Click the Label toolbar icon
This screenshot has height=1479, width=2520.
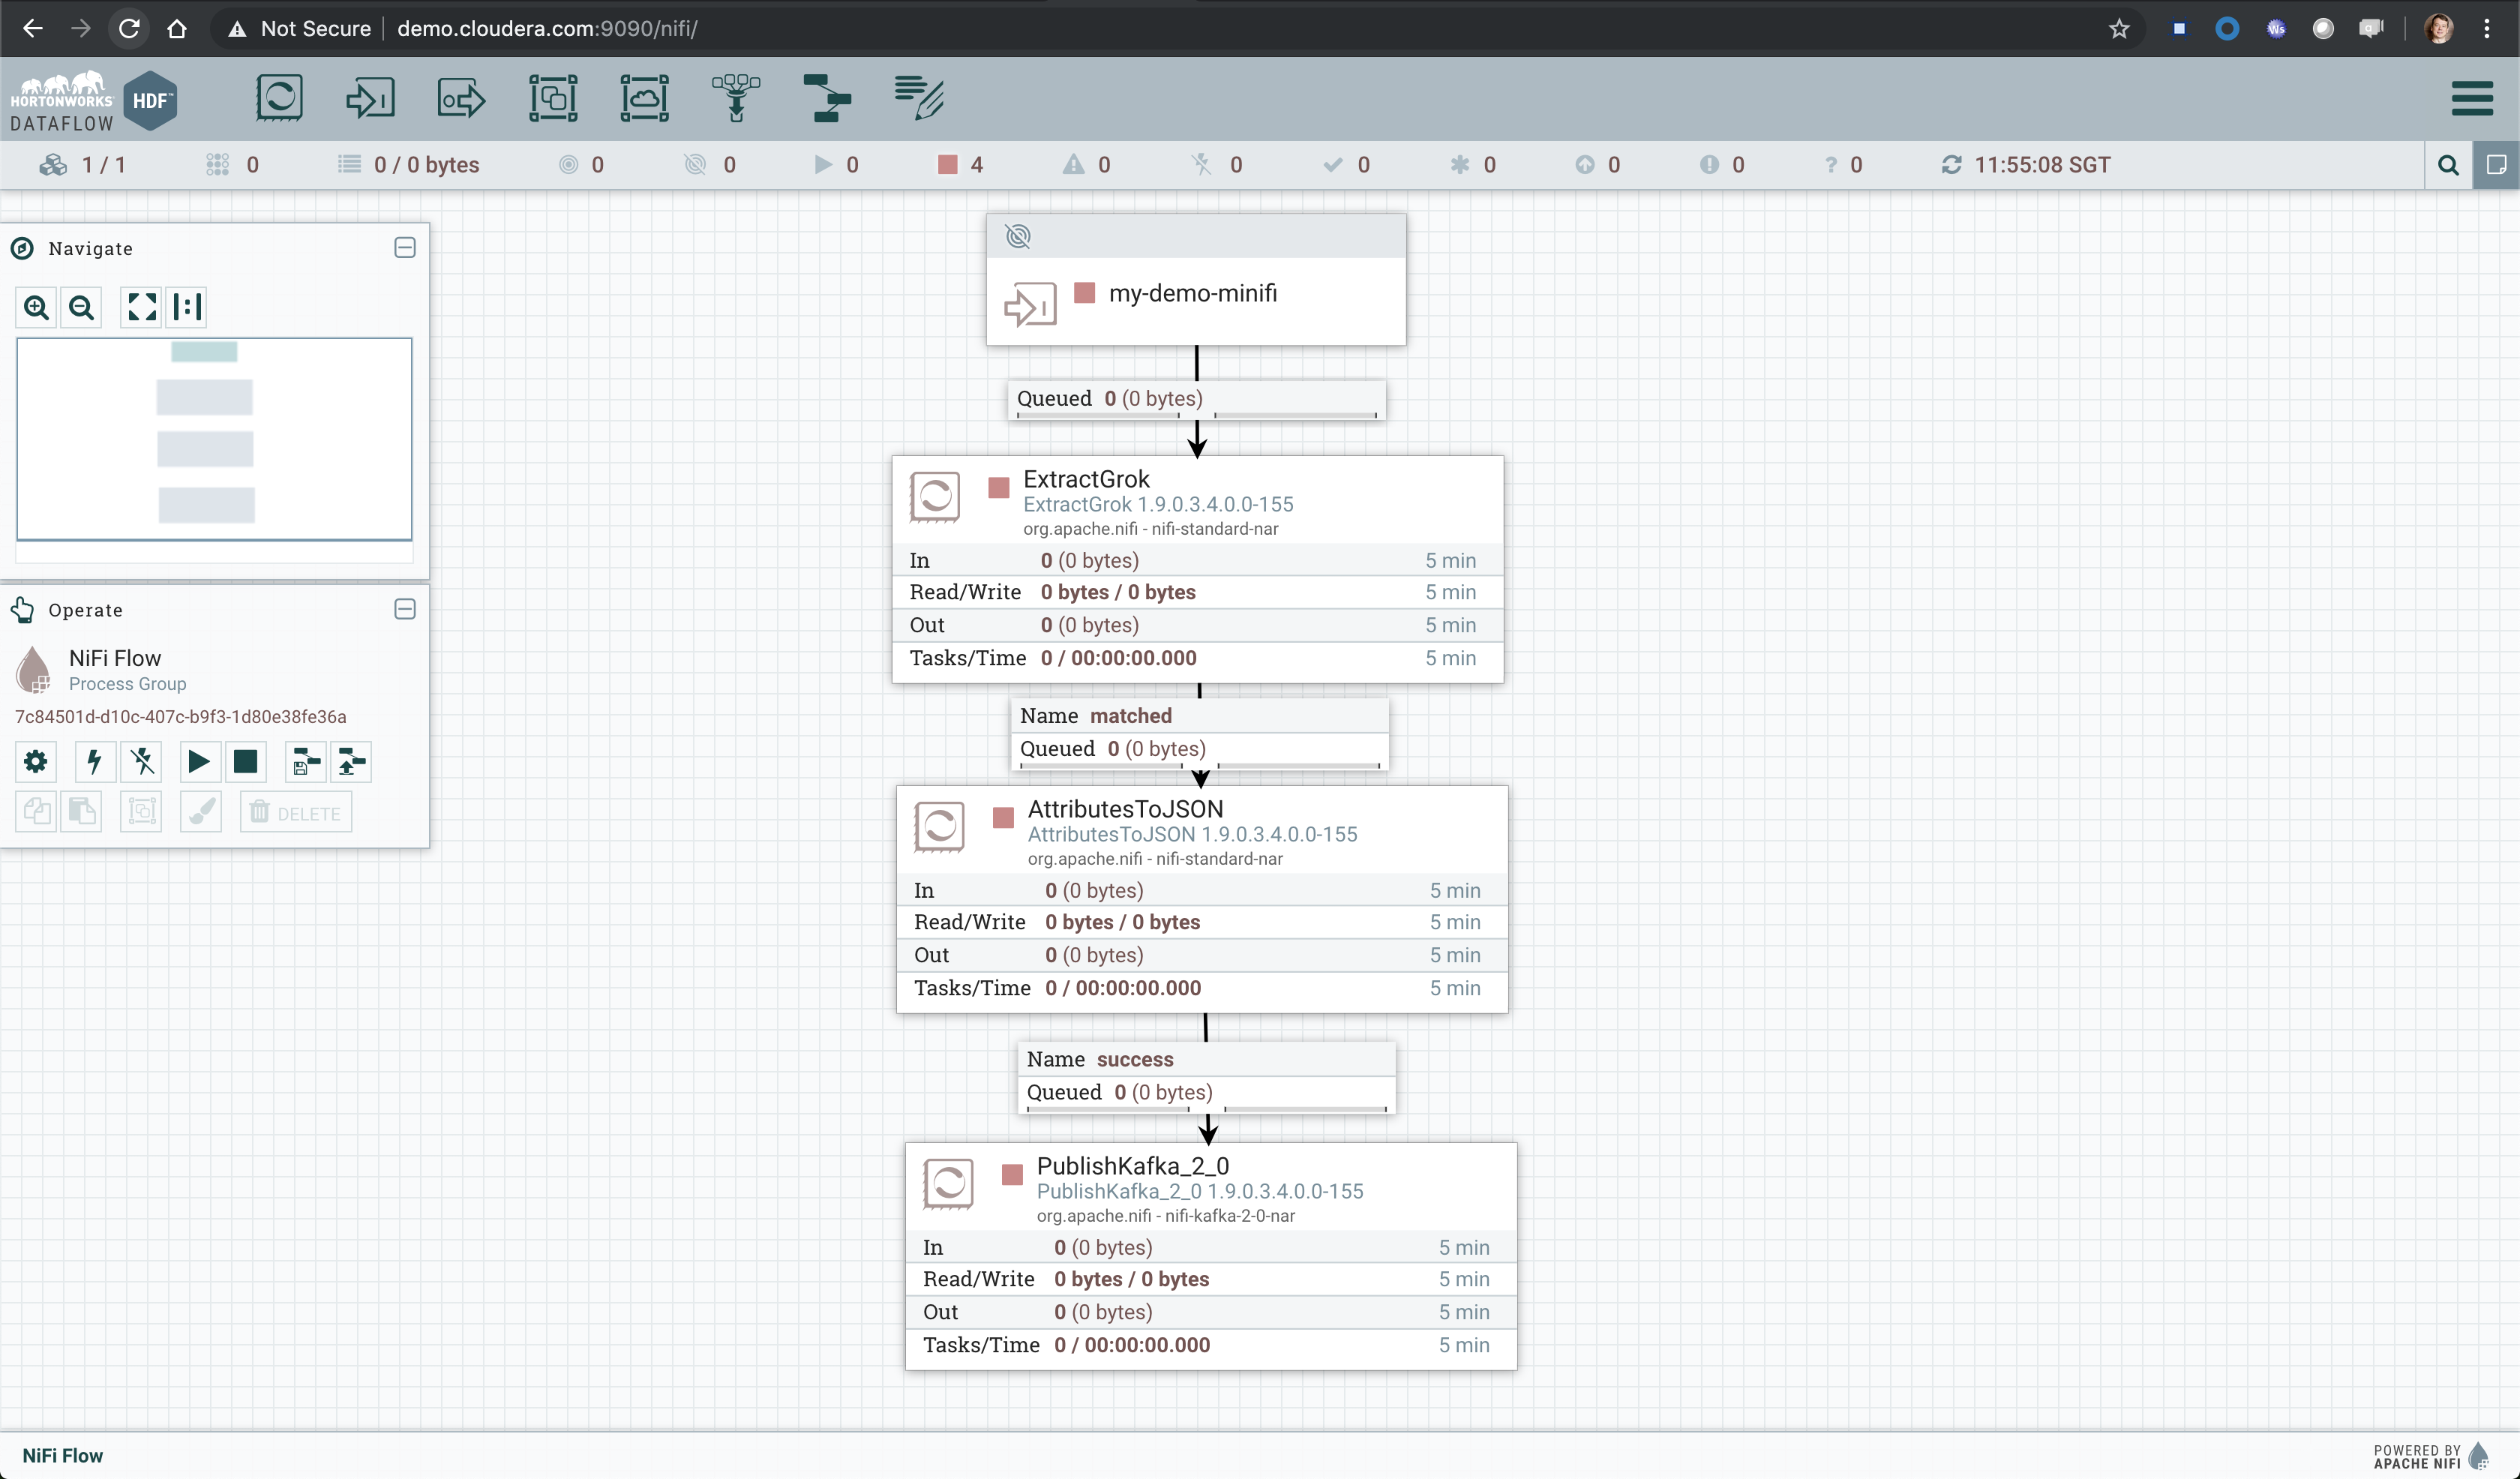[919, 98]
